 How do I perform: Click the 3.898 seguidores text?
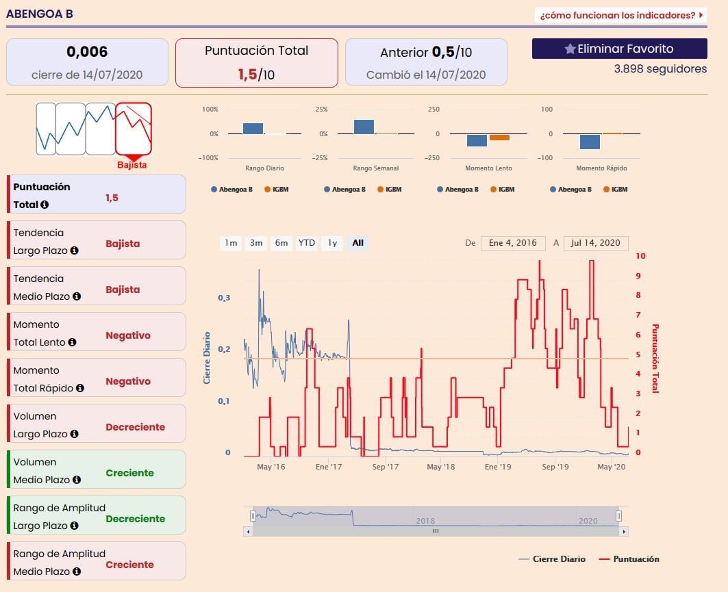660,69
